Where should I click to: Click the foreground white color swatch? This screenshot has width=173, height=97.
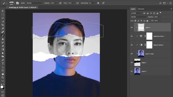(2, 87)
